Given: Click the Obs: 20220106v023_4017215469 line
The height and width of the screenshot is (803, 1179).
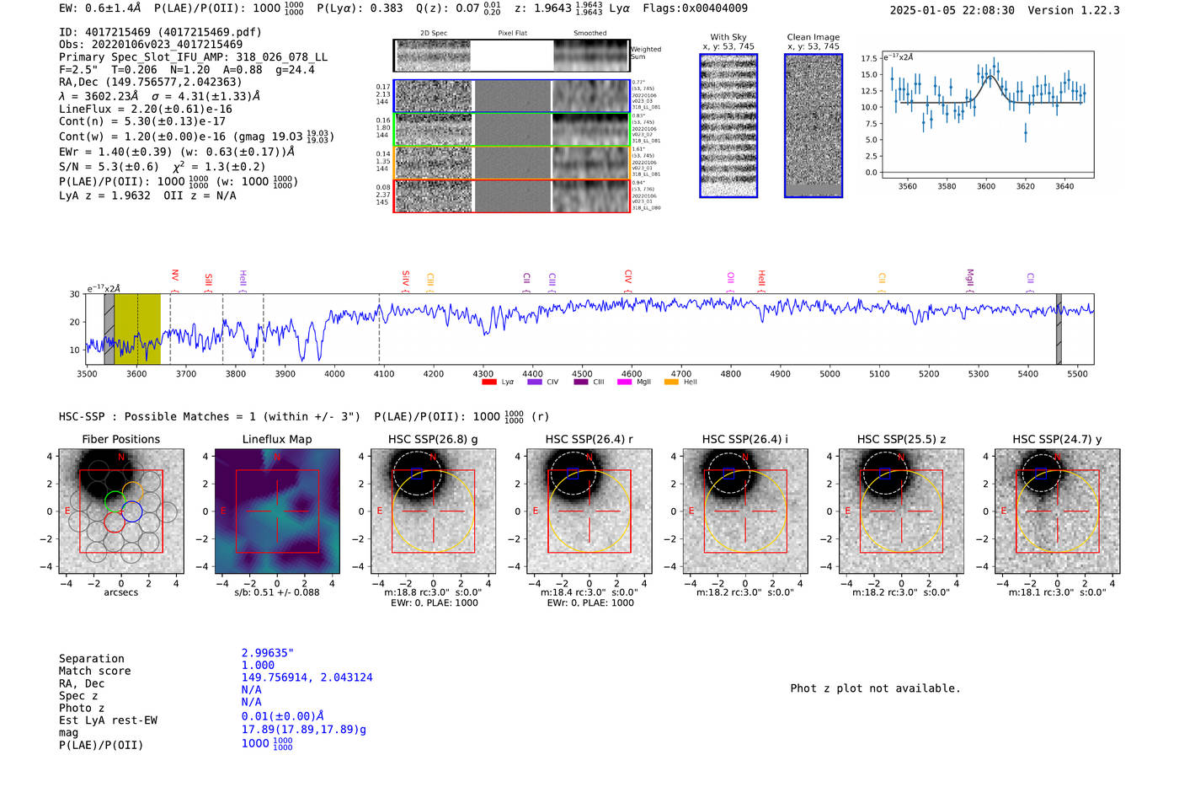Looking at the screenshot, I should pos(151,45).
